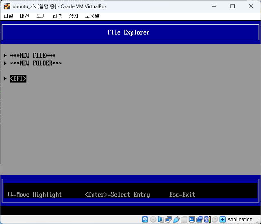261x224 pixels.
Task: Click the recording status icon
Action: coord(199,220)
